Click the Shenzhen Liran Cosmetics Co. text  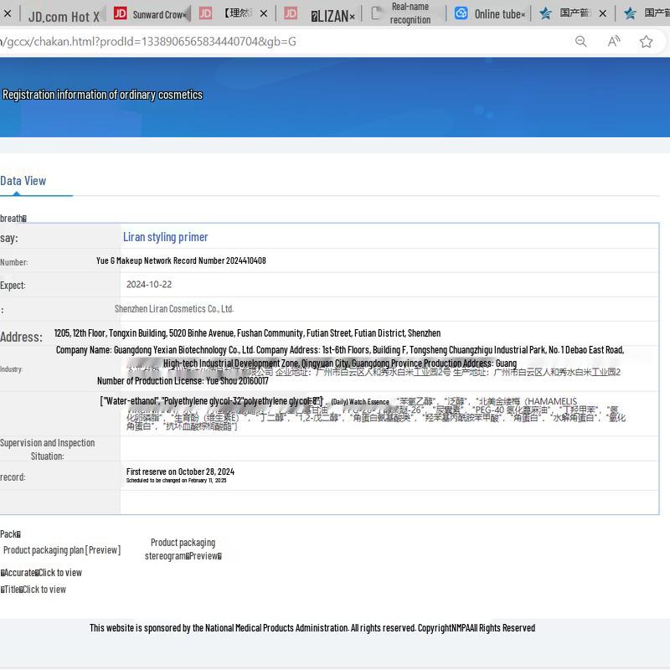174,309
